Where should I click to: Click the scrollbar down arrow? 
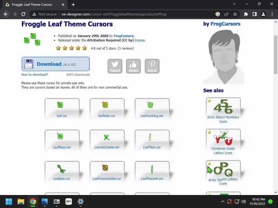(276, 193)
